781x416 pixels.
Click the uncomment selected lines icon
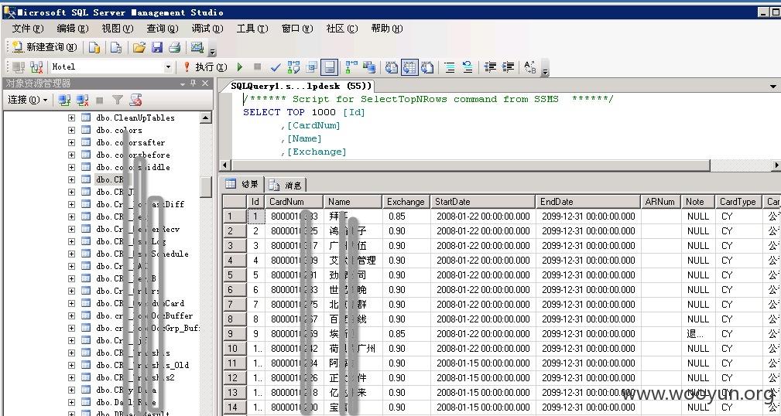pyautogui.click(x=468, y=66)
